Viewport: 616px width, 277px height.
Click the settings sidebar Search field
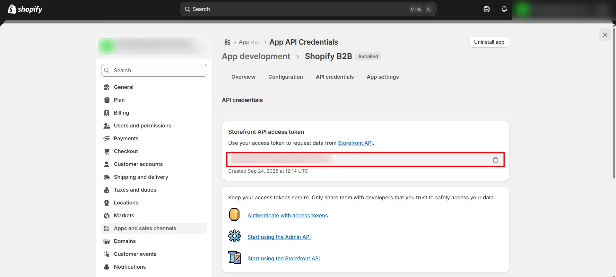pyautogui.click(x=154, y=70)
